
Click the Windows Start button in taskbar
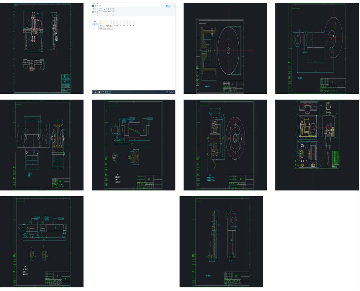[93, 92]
